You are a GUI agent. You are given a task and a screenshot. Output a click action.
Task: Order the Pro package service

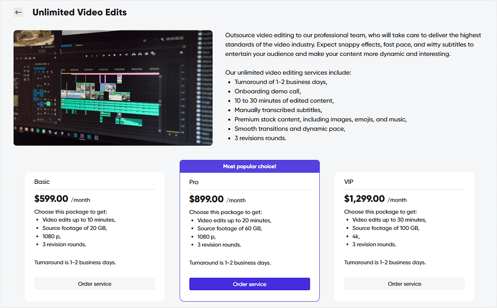click(249, 284)
